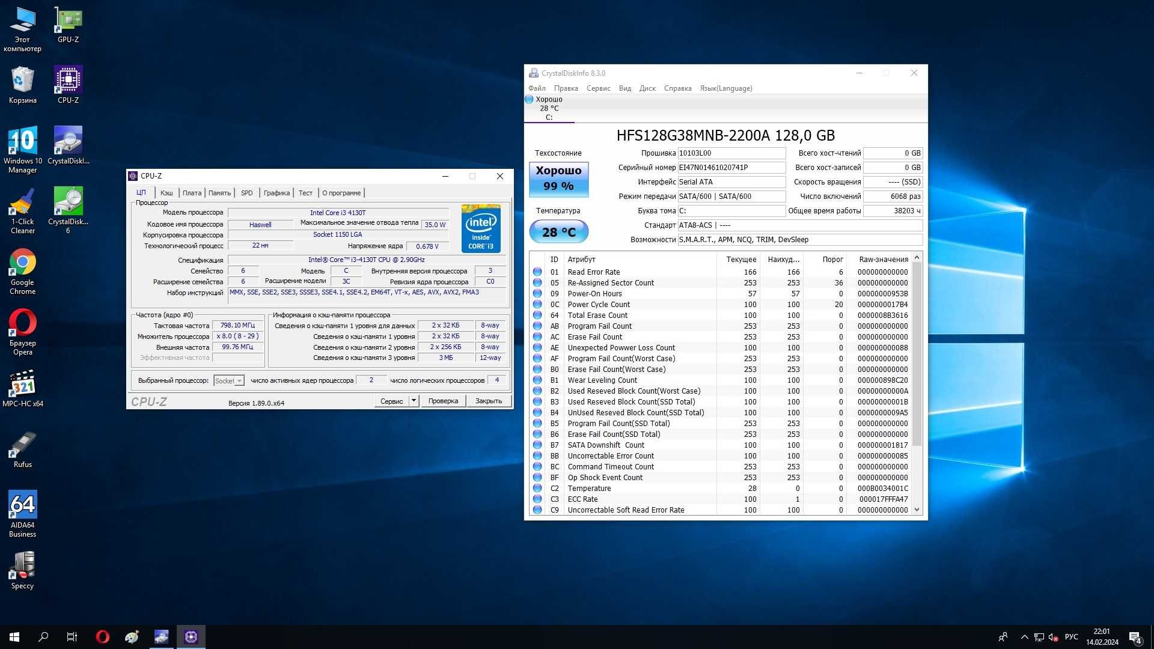The image size is (1154, 649).
Task: Launch the CrystalDiskInfo desktop shortcut
Action: pos(68,145)
